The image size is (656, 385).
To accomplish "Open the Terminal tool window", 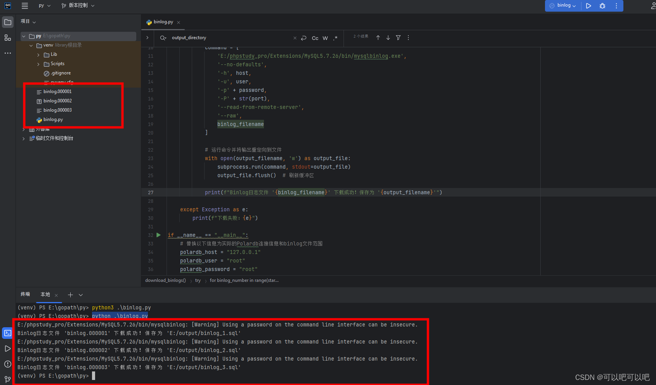I will click(x=7, y=333).
